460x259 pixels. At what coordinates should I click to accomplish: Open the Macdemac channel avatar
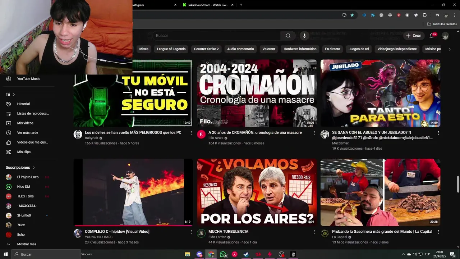point(325,135)
